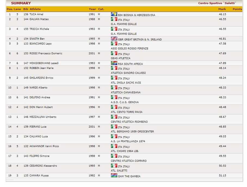Viewport: 247px width, 187px height.
Task: Click the Great Britain flag icon
Action: [114, 39]
